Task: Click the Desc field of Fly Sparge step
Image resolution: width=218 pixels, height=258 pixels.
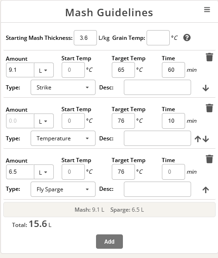Action: point(157,189)
